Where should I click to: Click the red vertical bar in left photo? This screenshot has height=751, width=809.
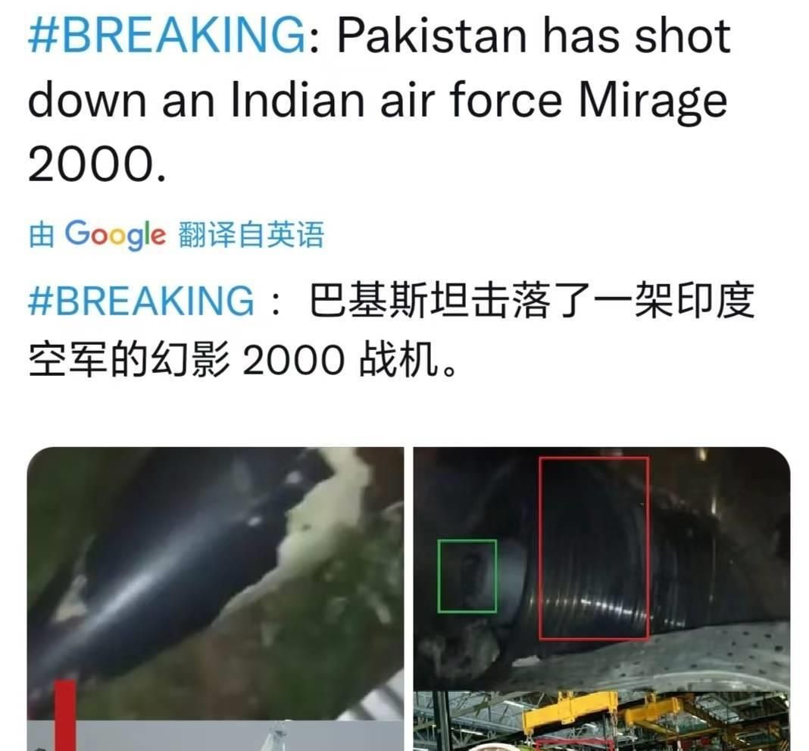65,715
